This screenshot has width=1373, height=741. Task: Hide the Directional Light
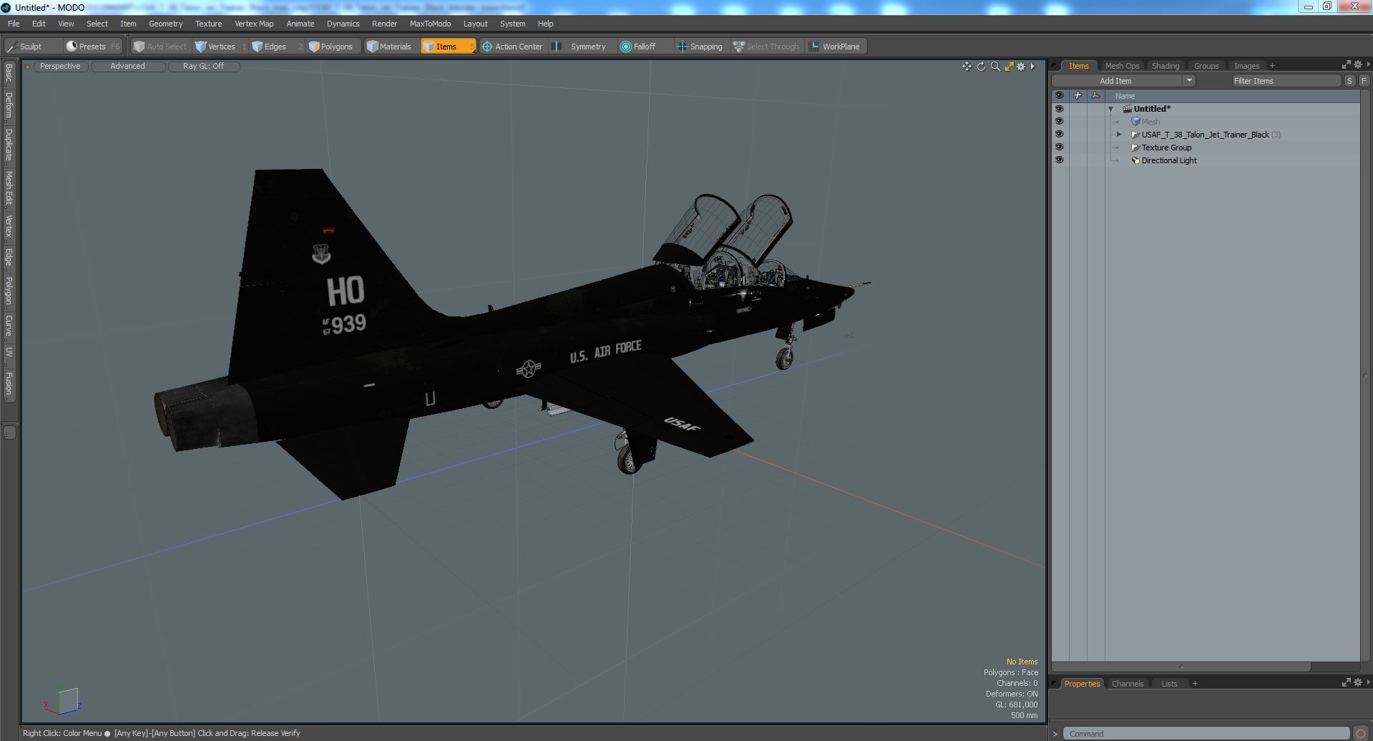tap(1059, 160)
